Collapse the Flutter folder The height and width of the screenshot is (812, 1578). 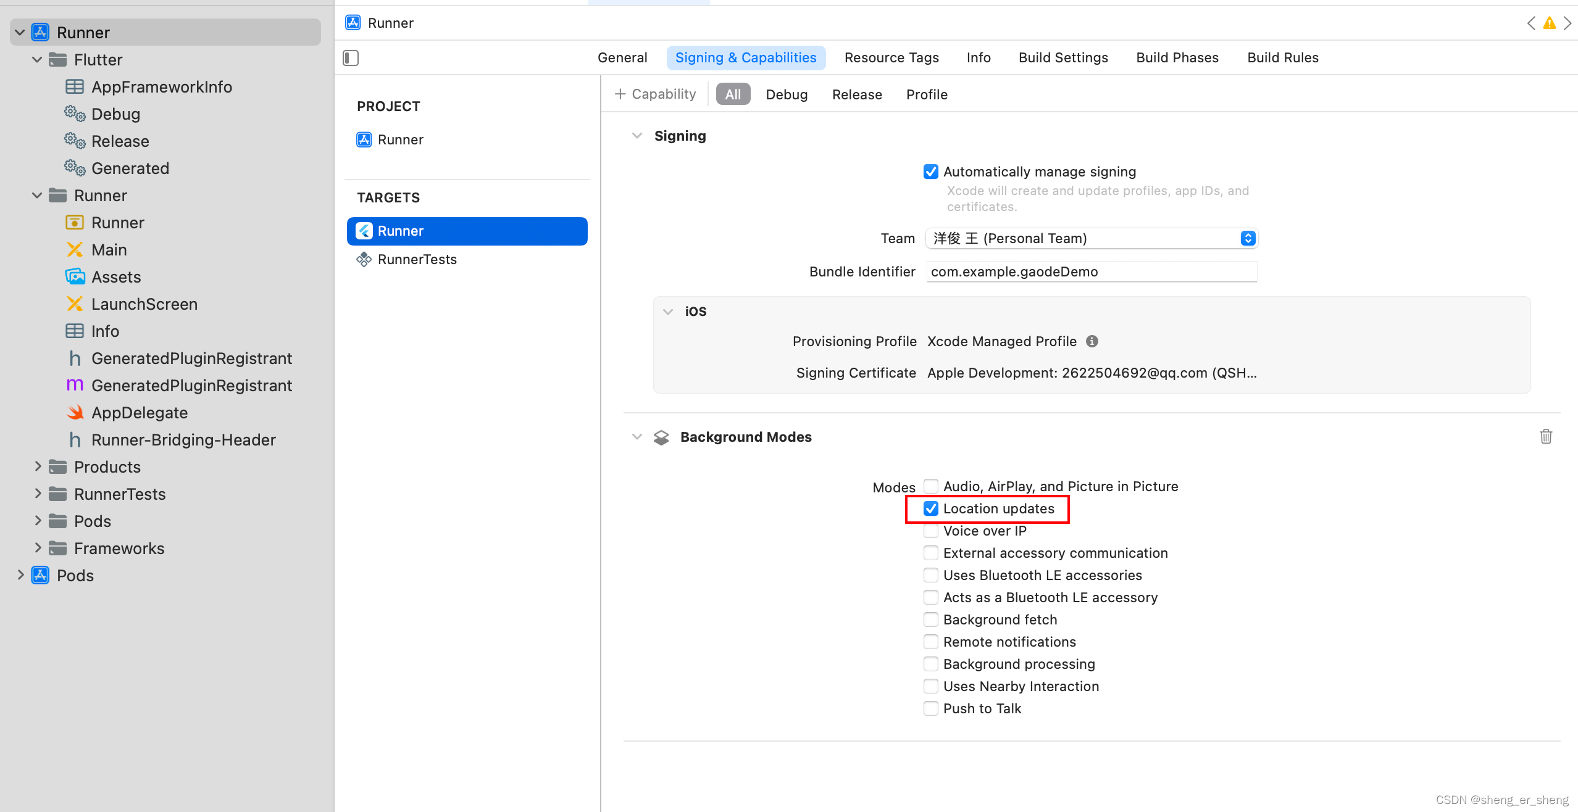tap(37, 59)
